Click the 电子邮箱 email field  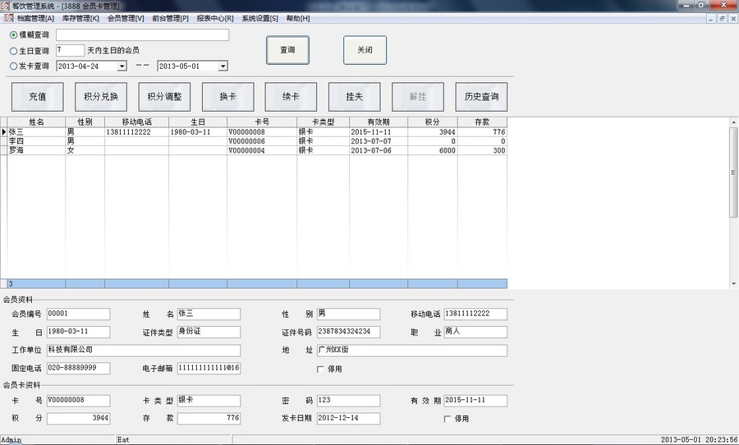click(209, 368)
